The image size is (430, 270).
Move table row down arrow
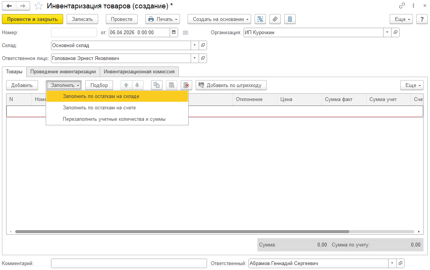(x=137, y=85)
